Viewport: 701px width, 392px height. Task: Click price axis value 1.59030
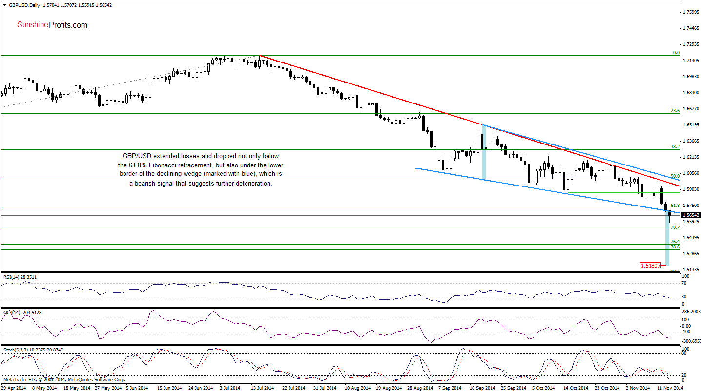tap(691, 189)
